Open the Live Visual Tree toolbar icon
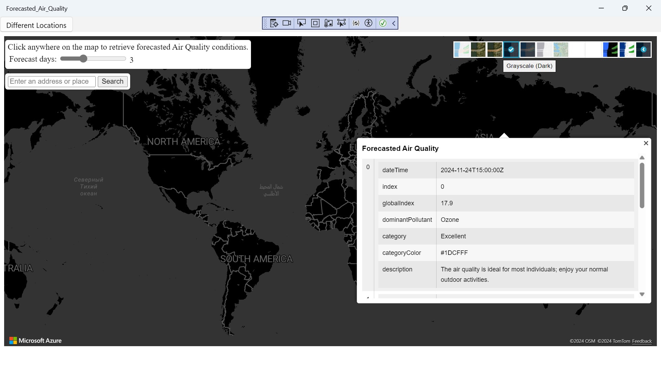The height and width of the screenshot is (372, 661). [x=274, y=23]
